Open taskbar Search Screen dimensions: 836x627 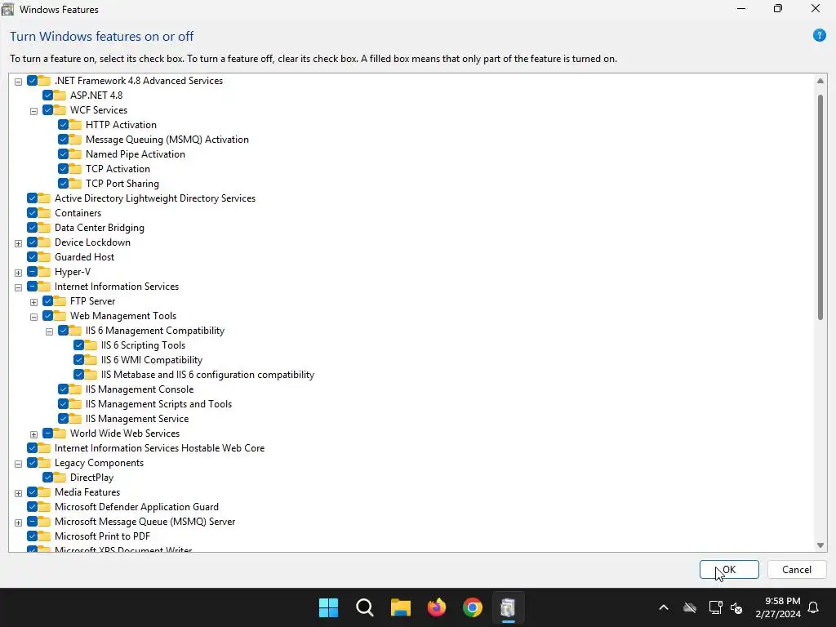365,607
